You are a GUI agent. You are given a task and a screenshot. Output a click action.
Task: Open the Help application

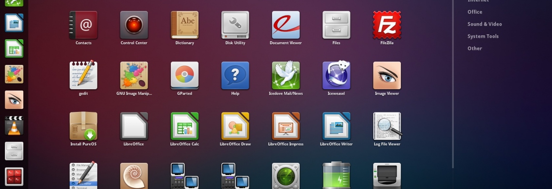(x=235, y=76)
